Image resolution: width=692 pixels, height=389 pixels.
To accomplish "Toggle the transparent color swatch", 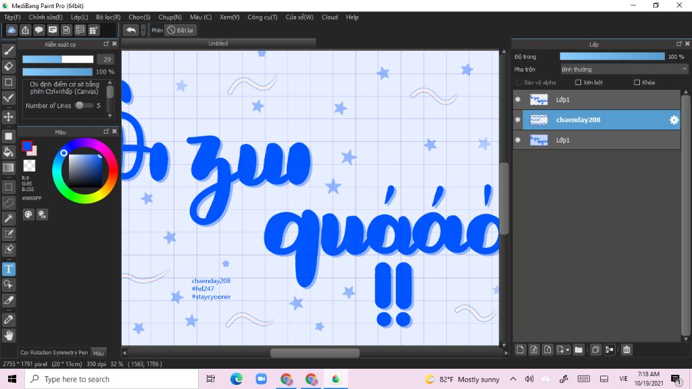I will coord(29,165).
